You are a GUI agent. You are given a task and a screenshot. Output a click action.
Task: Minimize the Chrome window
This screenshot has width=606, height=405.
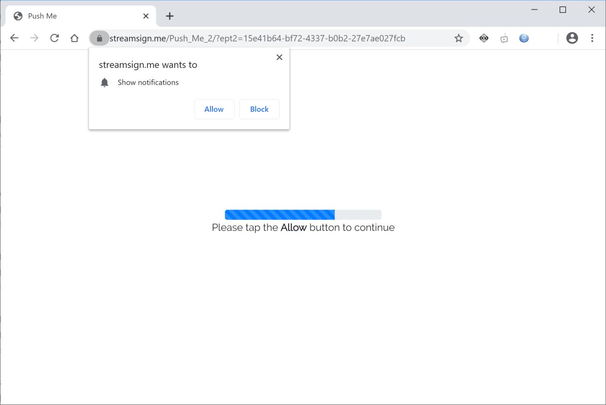(535, 9)
